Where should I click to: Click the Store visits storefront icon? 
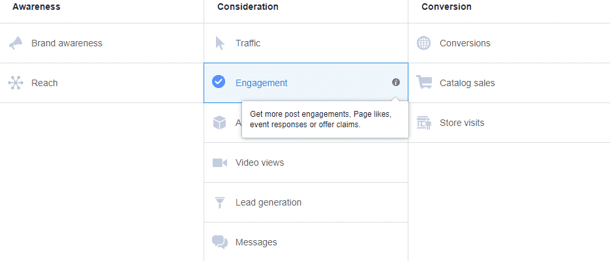[x=424, y=123]
